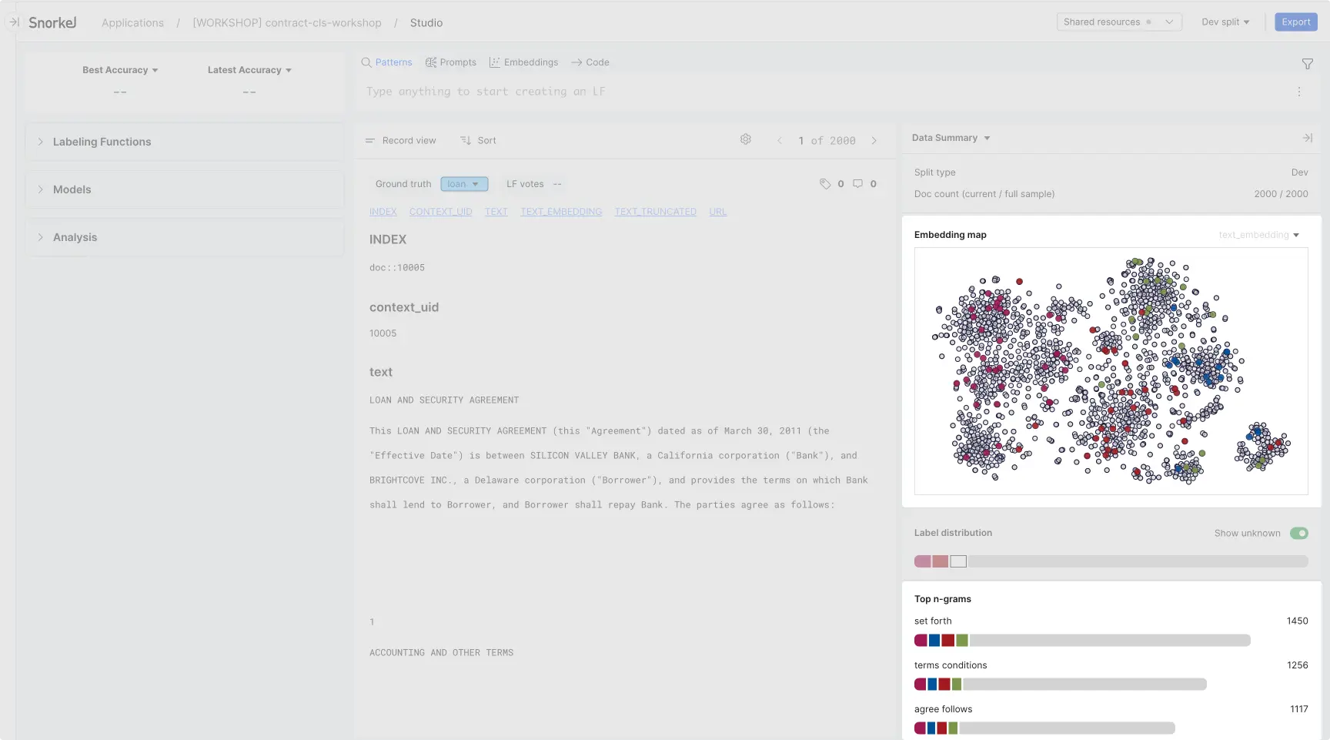
Task: Collapse the Data Summary panel
Action: (1307, 138)
